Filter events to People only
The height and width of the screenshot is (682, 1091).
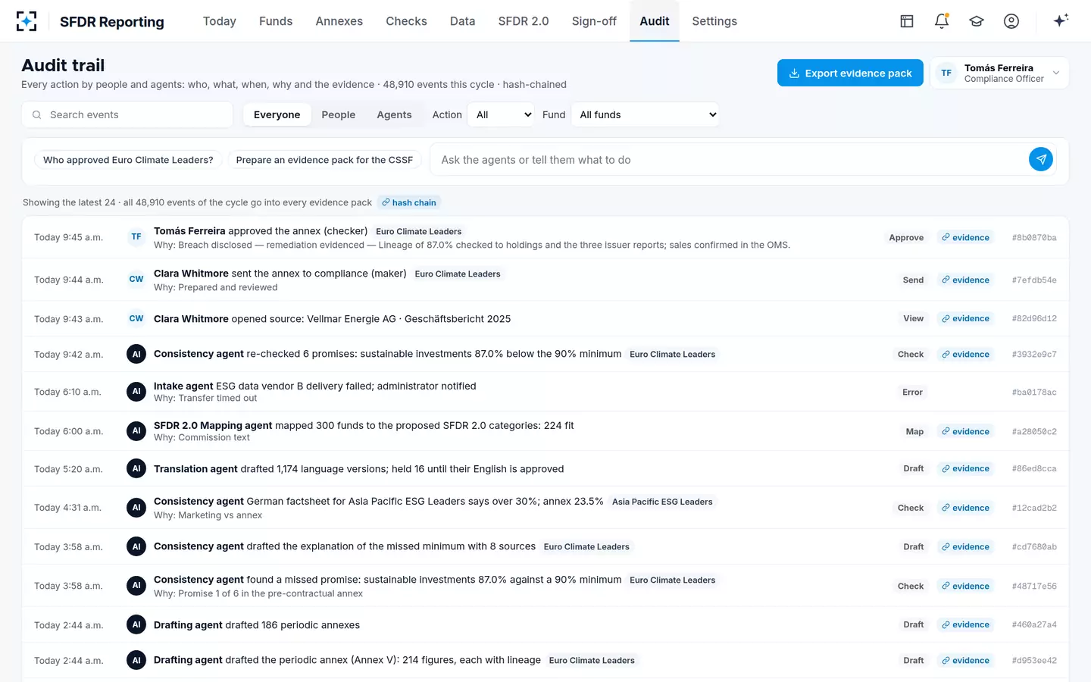[339, 114]
